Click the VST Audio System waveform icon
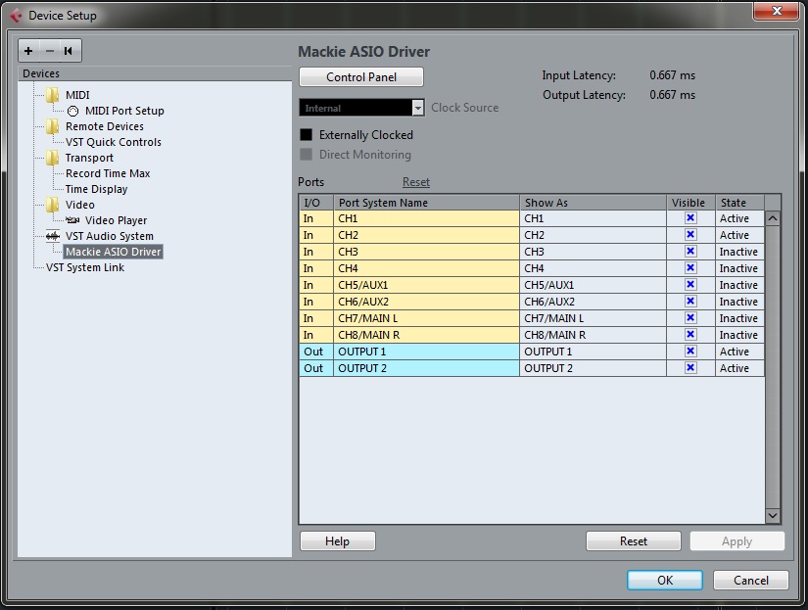This screenshot has width=808, height=610. coord(53,236)
